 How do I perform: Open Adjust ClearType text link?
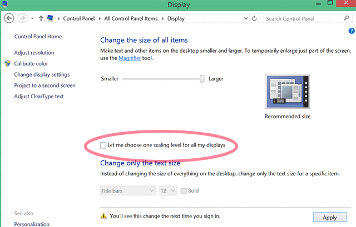click(x=39, y=96)
